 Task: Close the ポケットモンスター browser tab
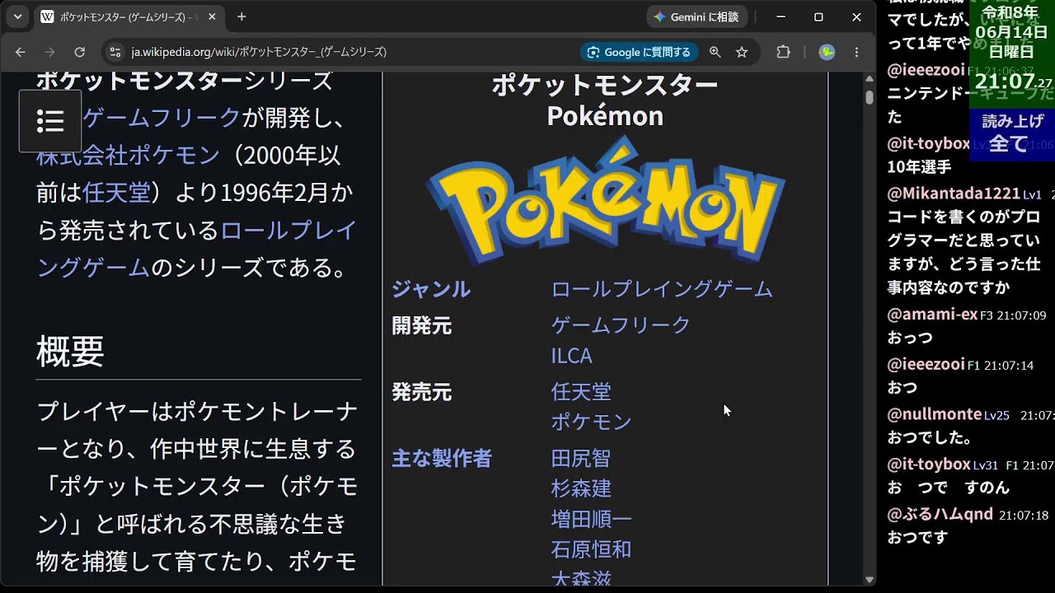[x=212, y=16]
